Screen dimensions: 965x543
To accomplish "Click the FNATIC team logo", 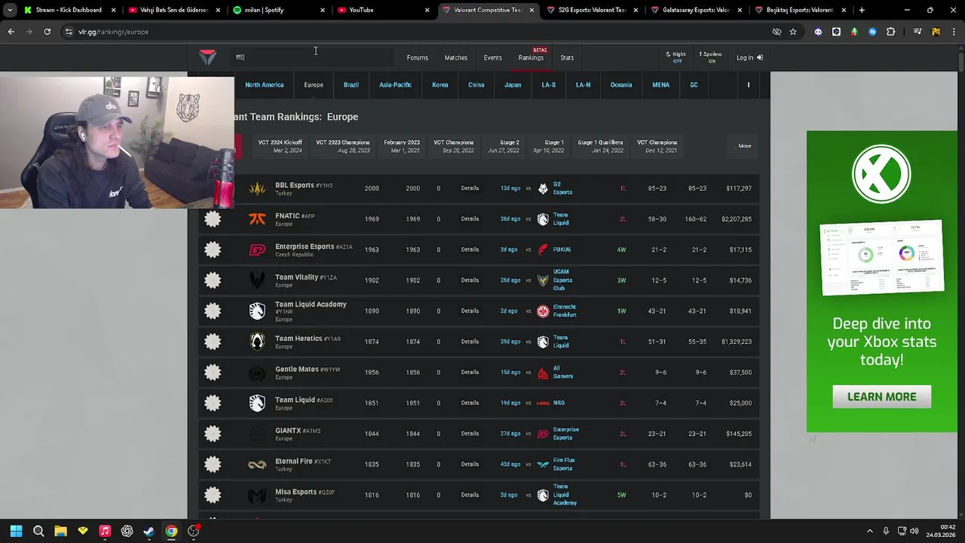I will [x=257, y=219].
